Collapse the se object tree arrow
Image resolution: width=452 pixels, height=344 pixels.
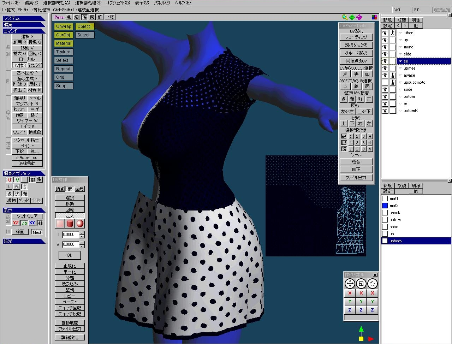pyautogui.click(x=400, y=61)
